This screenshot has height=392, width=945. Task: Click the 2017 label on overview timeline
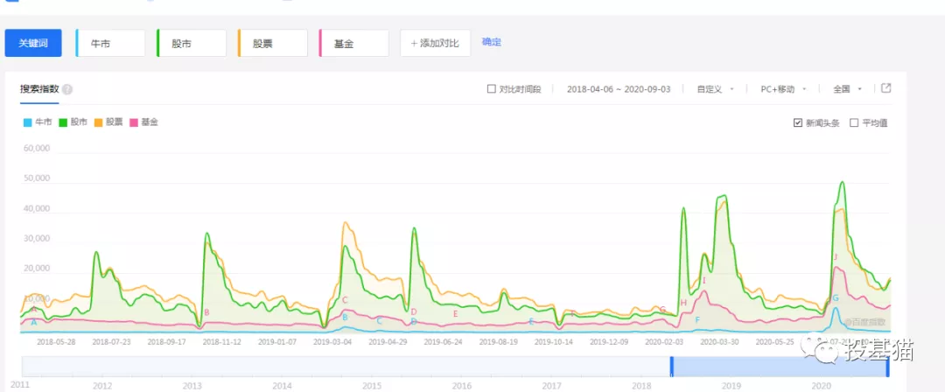click(x=551, y=385)
